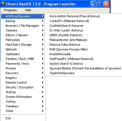
Task: Launch ComboFix (Malware Removal)
Action: click(x=83, y=21)
